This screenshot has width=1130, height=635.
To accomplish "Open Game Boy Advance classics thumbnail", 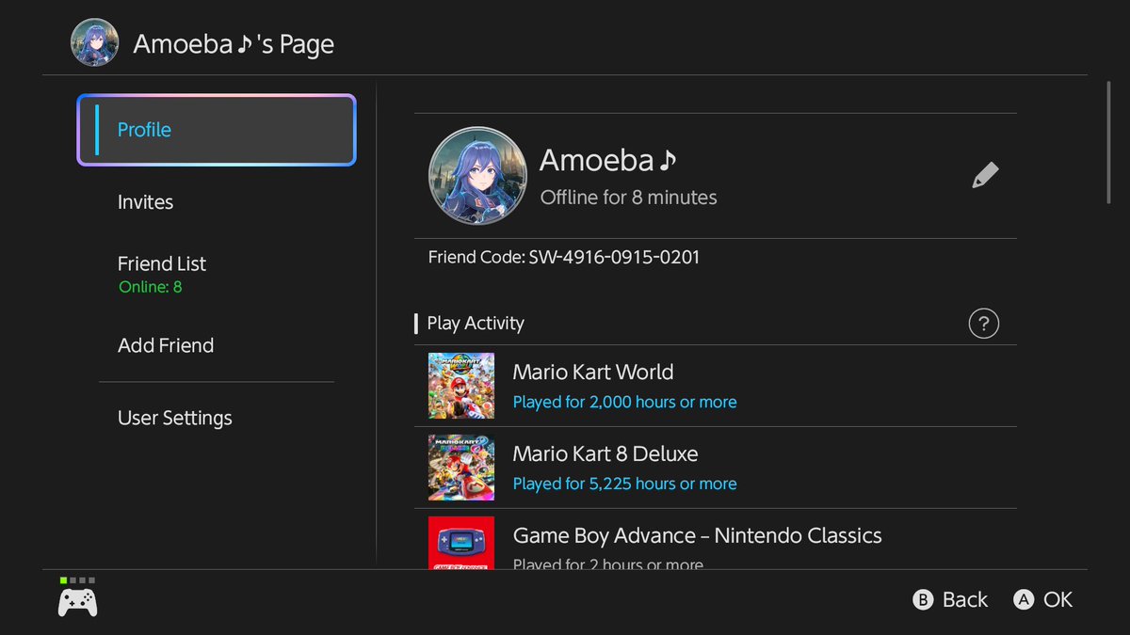I will tap(461, 543).
